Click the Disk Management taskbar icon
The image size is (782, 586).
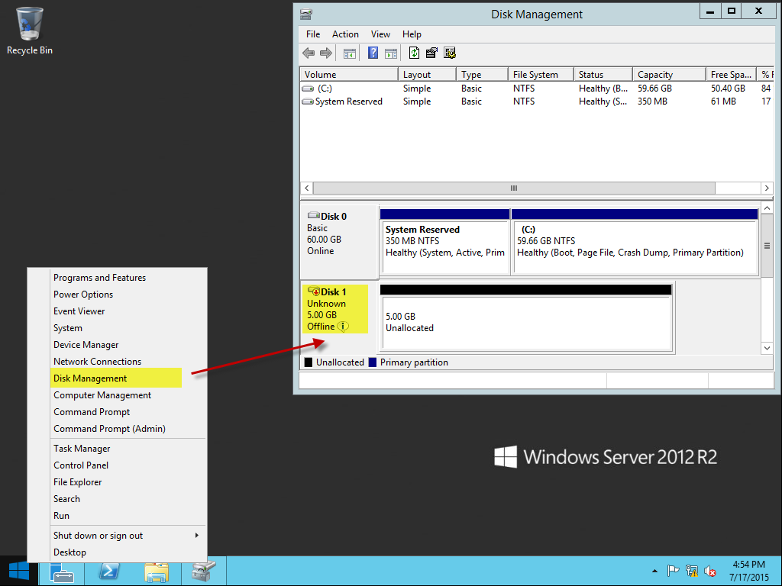(203, 572)
